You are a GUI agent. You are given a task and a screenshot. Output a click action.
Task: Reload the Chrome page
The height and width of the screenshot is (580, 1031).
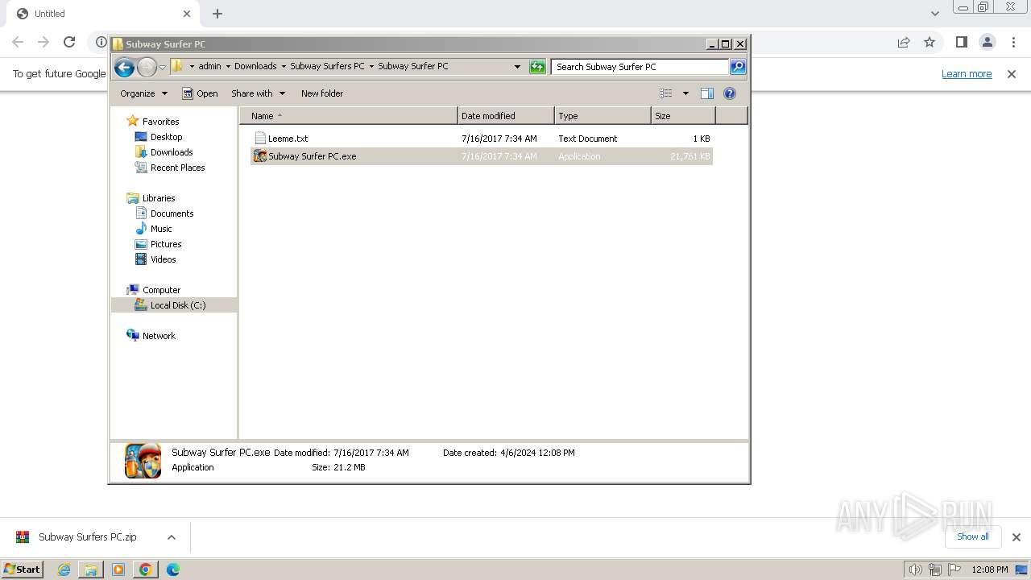click(69, 42)
